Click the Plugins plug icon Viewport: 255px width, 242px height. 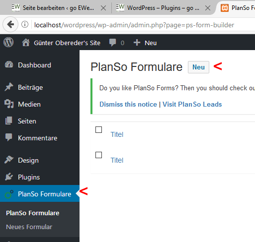(x=9, y=177)
